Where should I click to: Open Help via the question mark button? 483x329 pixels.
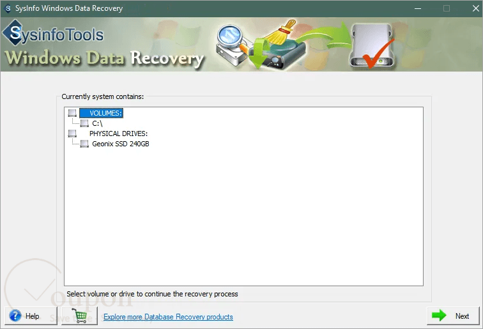coord(31,316)
